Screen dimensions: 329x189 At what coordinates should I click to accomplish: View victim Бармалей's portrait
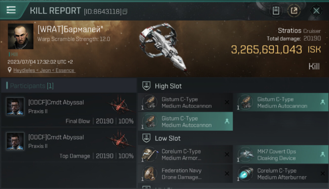coord(20,36)
